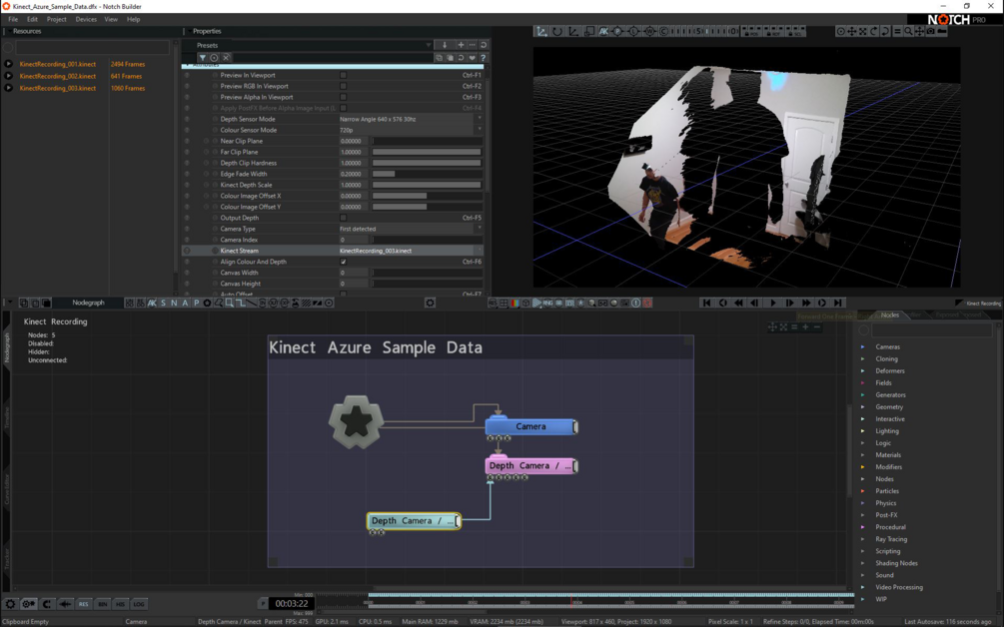
Task: Click the node search field in Nodes panel
Action: [x=932, y=330]
